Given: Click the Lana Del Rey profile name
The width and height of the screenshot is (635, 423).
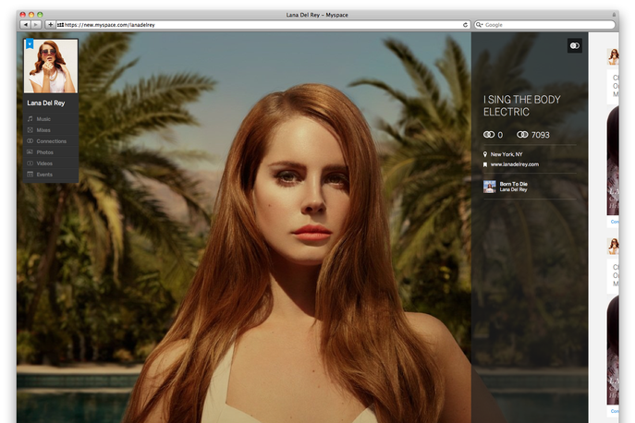Looking at the screenshot, I should [x=46, y=103].
